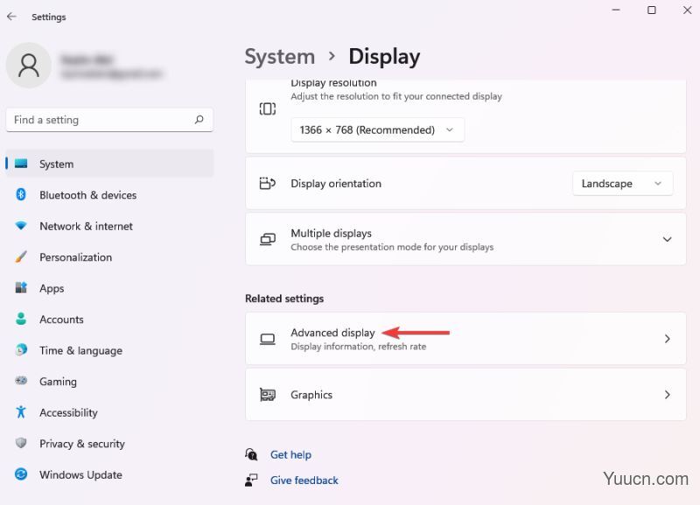Click the Apps icon in sidebar
The height and width of the screenshot is (505, 700).
pos(21,288)
